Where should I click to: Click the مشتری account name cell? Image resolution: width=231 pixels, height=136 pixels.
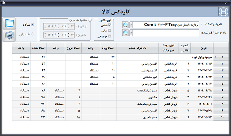(138, 97)
